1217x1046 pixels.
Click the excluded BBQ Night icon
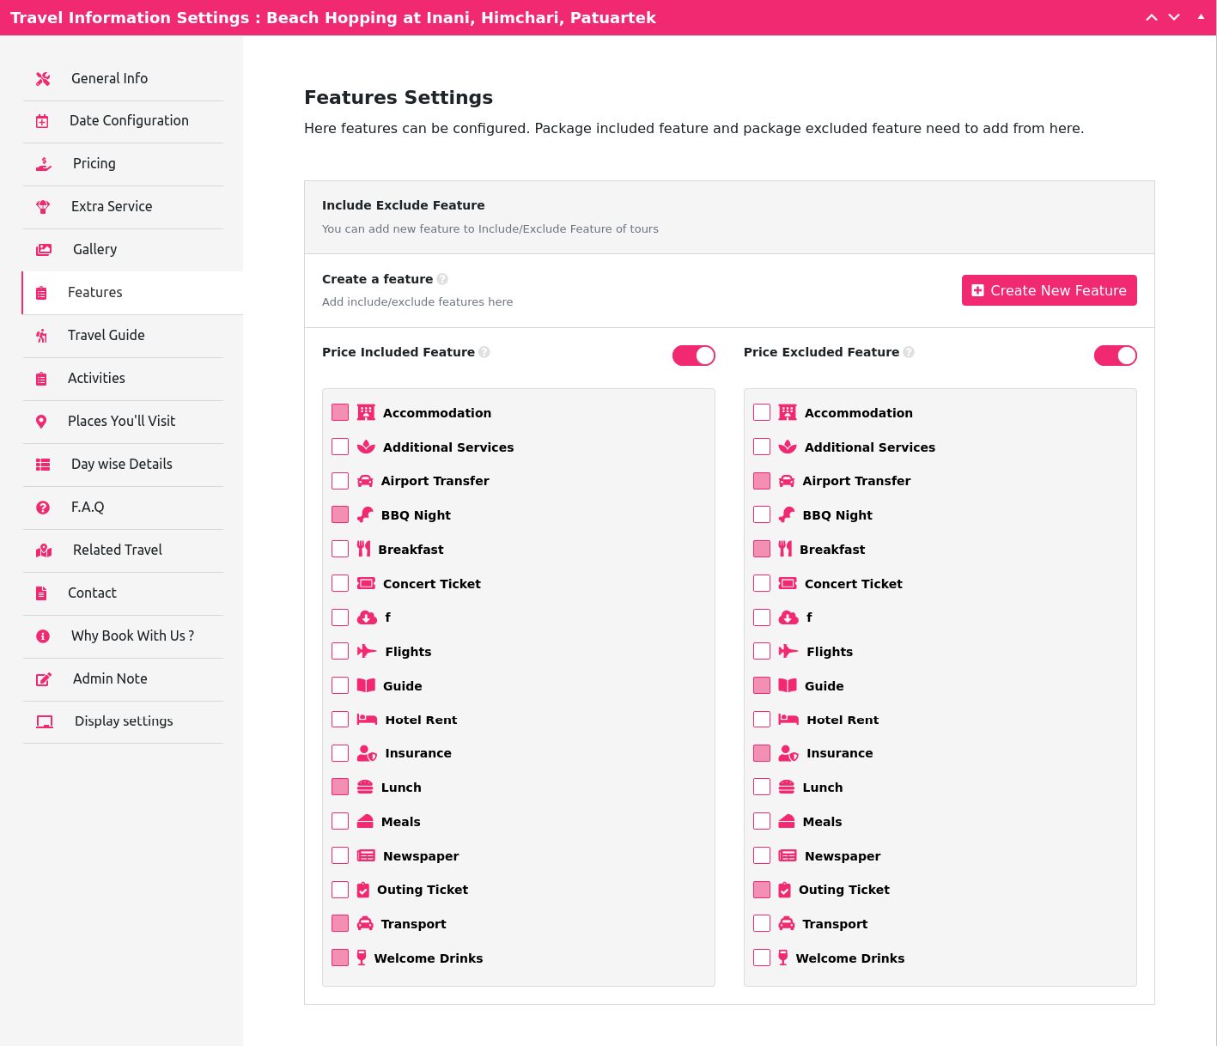(x=787, y=514)
